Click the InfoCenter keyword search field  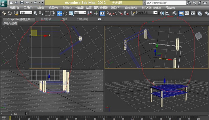click(165, 3)
